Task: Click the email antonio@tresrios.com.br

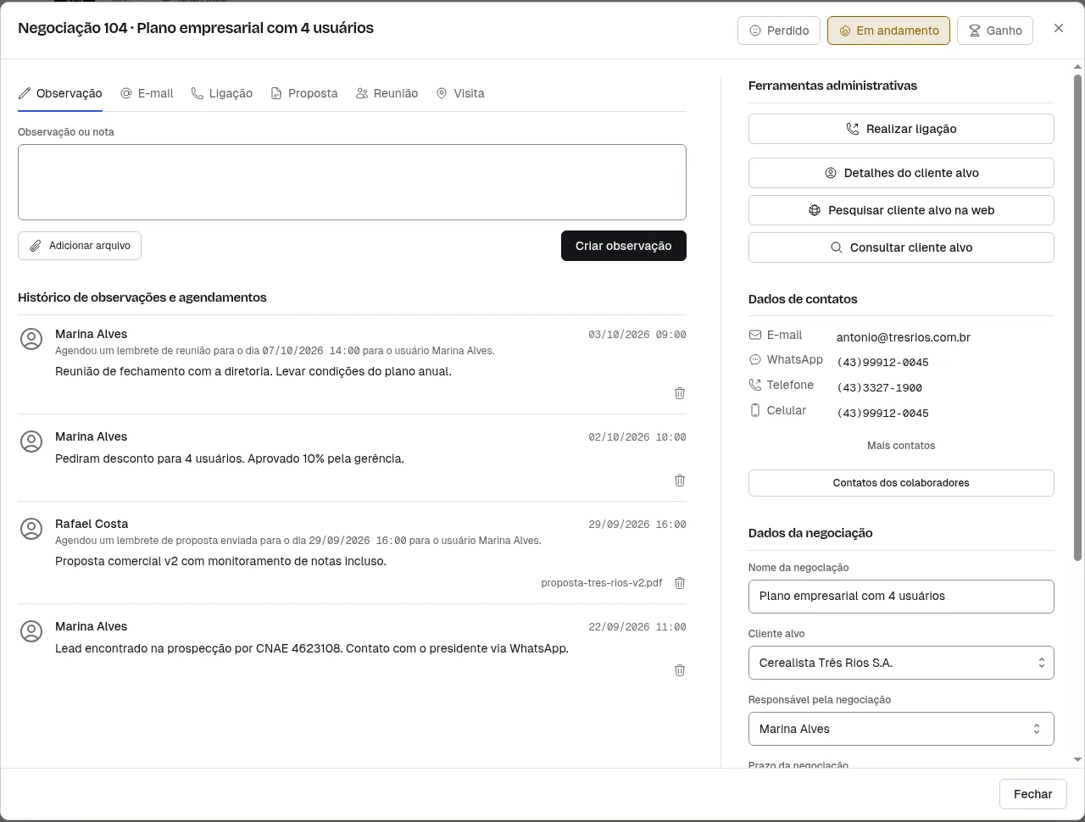Action: 904,337
